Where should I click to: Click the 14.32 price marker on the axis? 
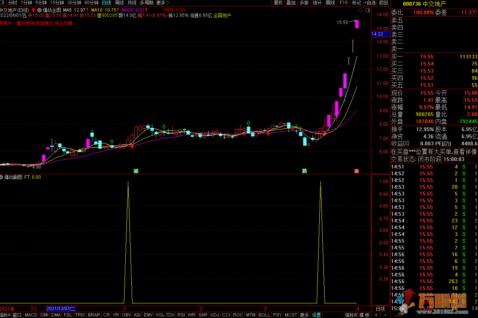(x=377, y=34)
